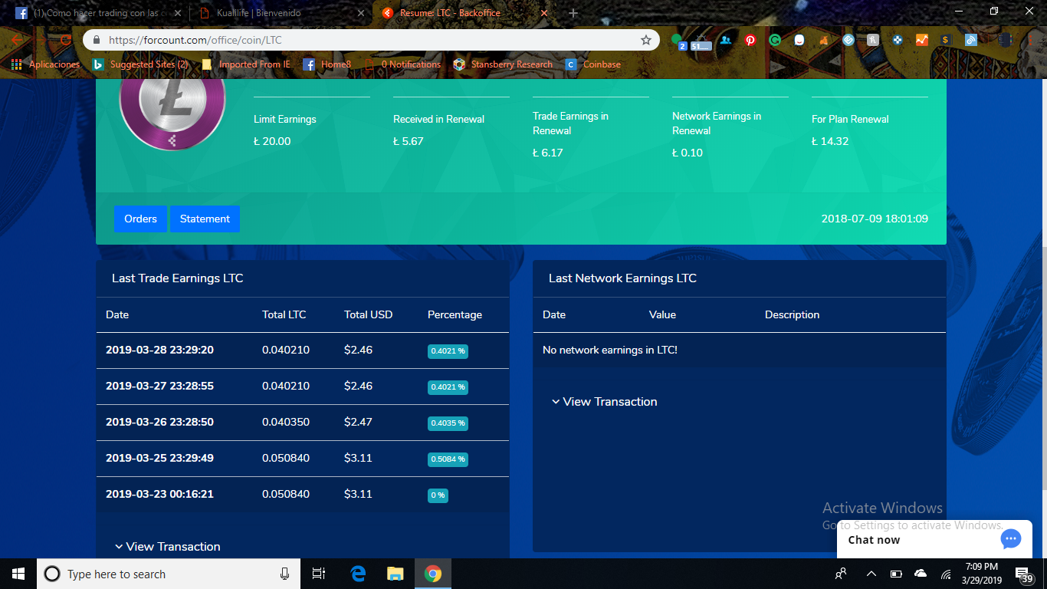The height and width of the screenshot is (589, 1047).
Task: Select the Resume: LTC - Backoffice tab
Action: tap(464, 13)
